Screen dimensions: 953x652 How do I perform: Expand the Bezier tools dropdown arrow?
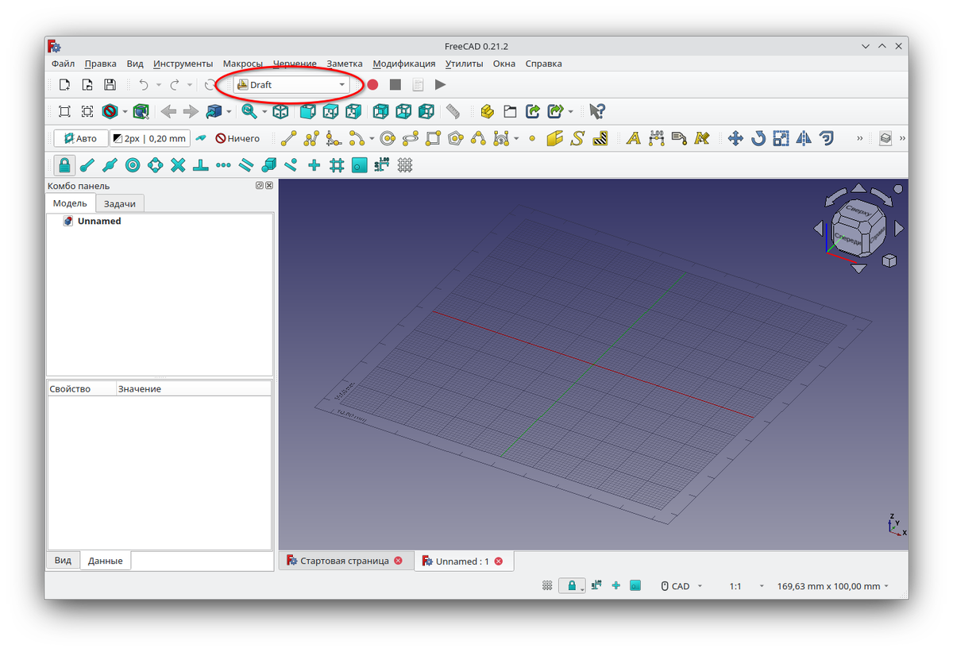tap(516, 138)
